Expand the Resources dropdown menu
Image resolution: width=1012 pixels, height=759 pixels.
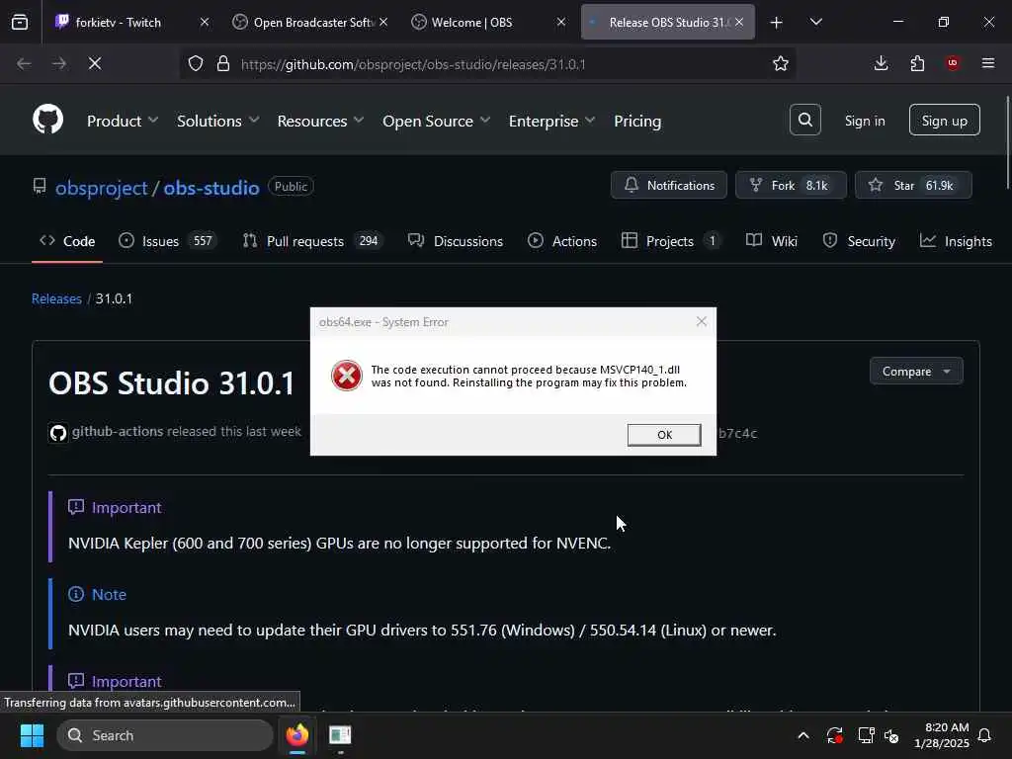320,121
